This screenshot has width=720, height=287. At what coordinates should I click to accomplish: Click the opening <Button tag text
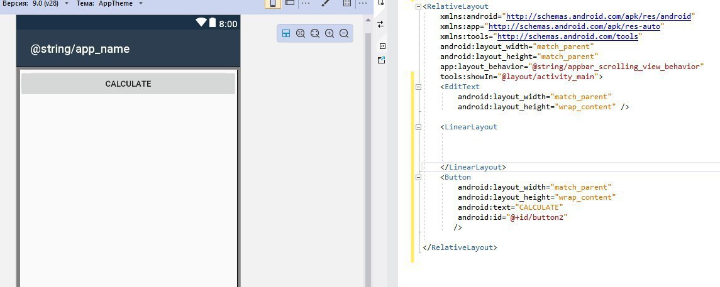click(x=455, y=177)
